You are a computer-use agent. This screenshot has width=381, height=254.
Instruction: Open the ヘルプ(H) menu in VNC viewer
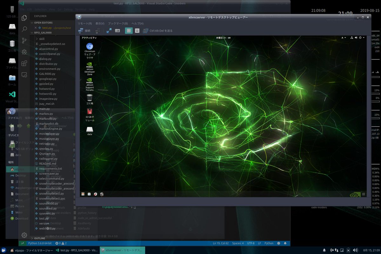point(137,23)
